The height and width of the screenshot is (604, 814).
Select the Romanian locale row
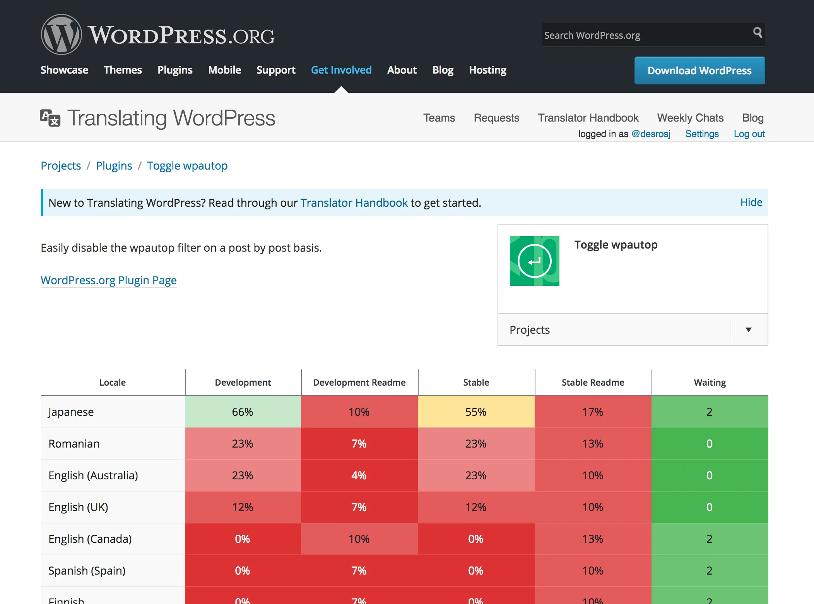pyautogui.click(x=74, y=444)
